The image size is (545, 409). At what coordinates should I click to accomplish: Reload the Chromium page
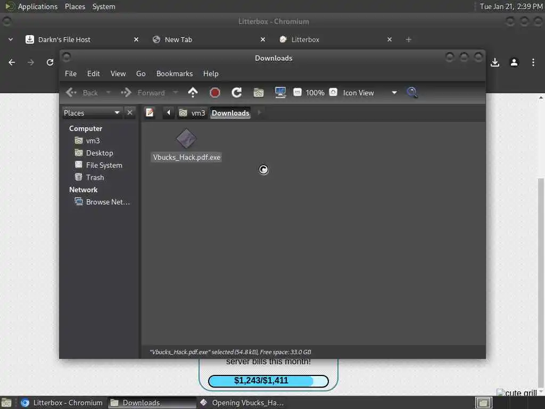pyautogui.click(x=50, y=62)
